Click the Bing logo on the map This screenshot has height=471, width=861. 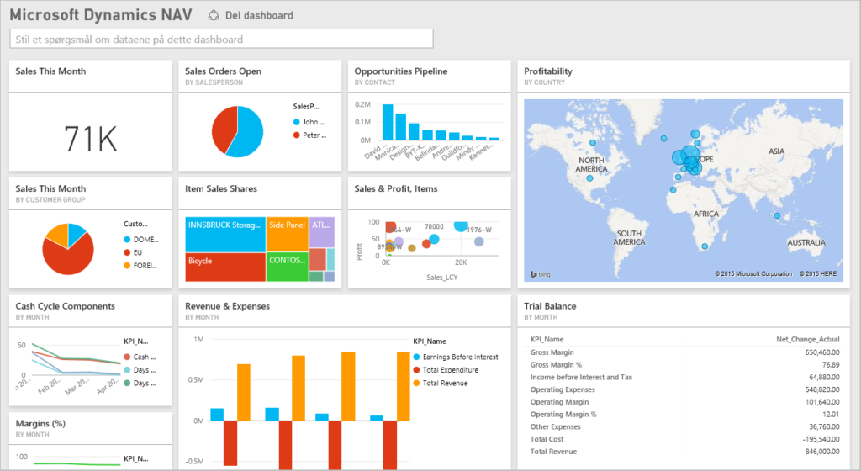coord(538,274)
